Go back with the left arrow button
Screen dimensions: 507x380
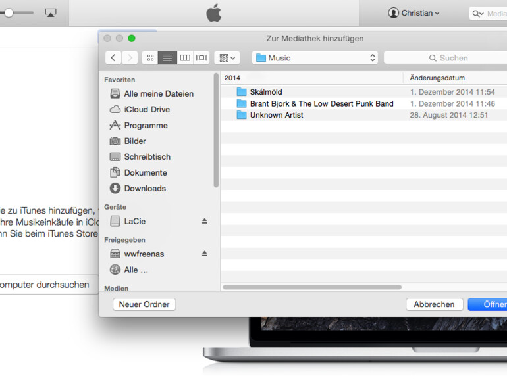coord(113,58)
